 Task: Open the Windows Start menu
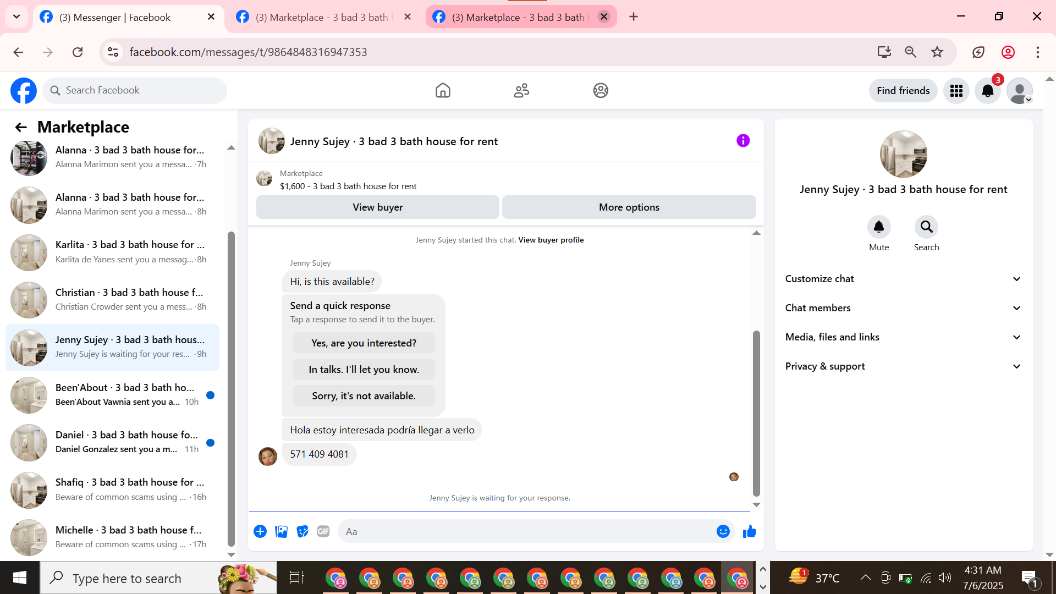click(x=20, y=577)
